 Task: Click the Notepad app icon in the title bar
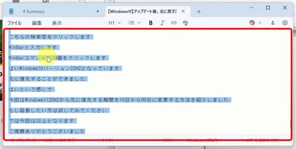11,12
